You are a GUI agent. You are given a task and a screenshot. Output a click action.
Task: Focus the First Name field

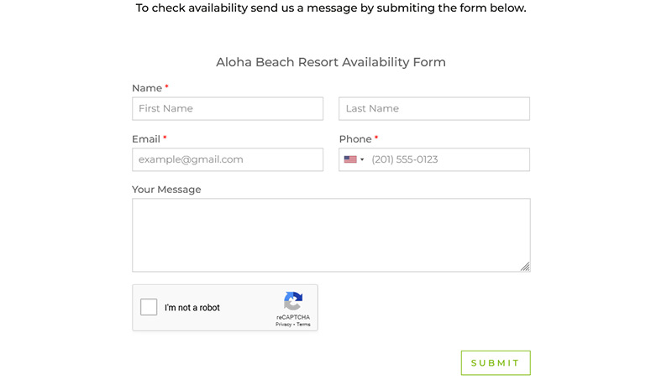(x=228, y=109)
